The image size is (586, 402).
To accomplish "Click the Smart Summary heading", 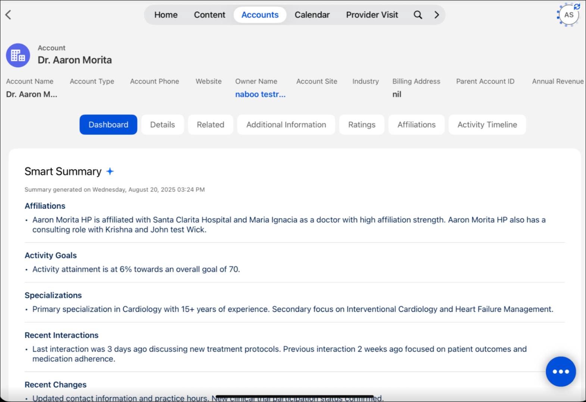I will (63, 171).
